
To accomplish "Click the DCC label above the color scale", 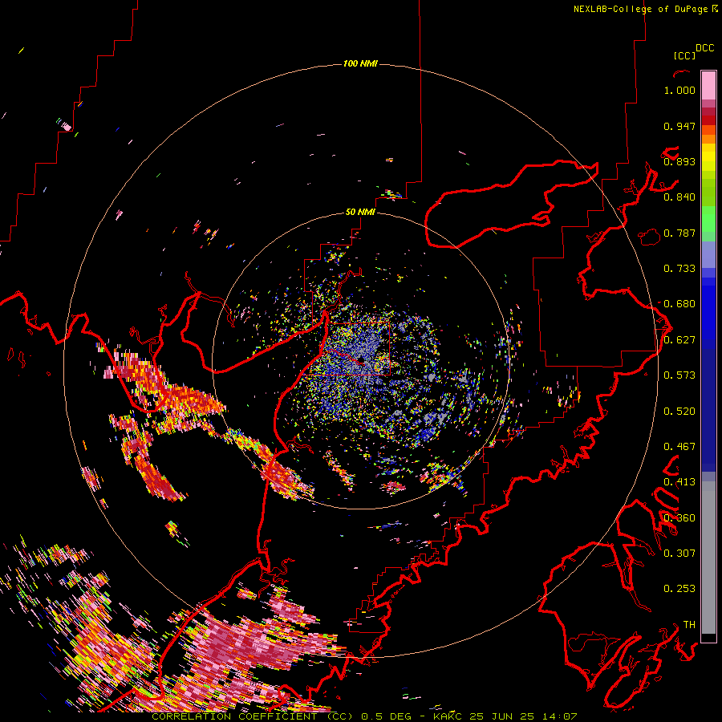I will click(x=705, y=48).
